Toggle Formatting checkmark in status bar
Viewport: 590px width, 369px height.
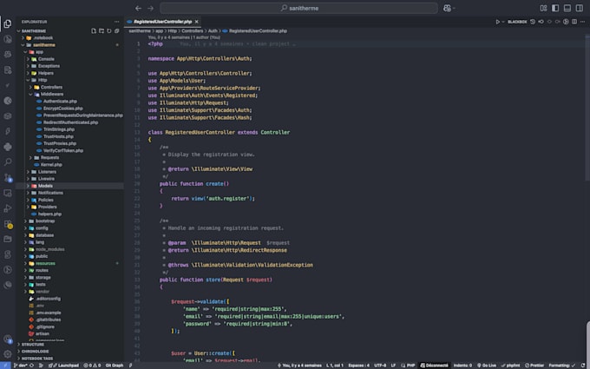tap(562, 366)
